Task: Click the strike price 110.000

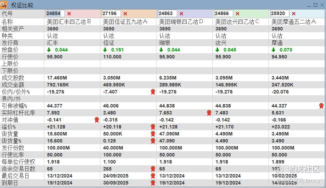Action: click(x=112, y=57)
